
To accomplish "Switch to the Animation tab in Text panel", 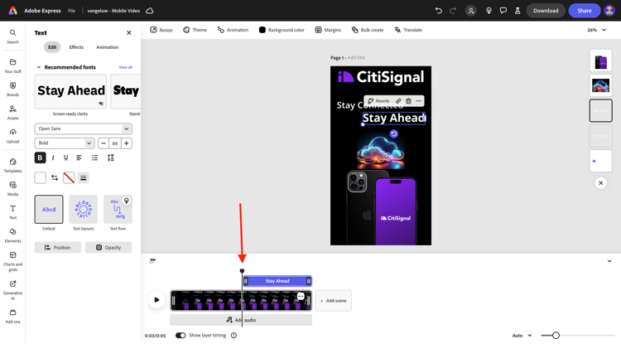I will [108, 47].
